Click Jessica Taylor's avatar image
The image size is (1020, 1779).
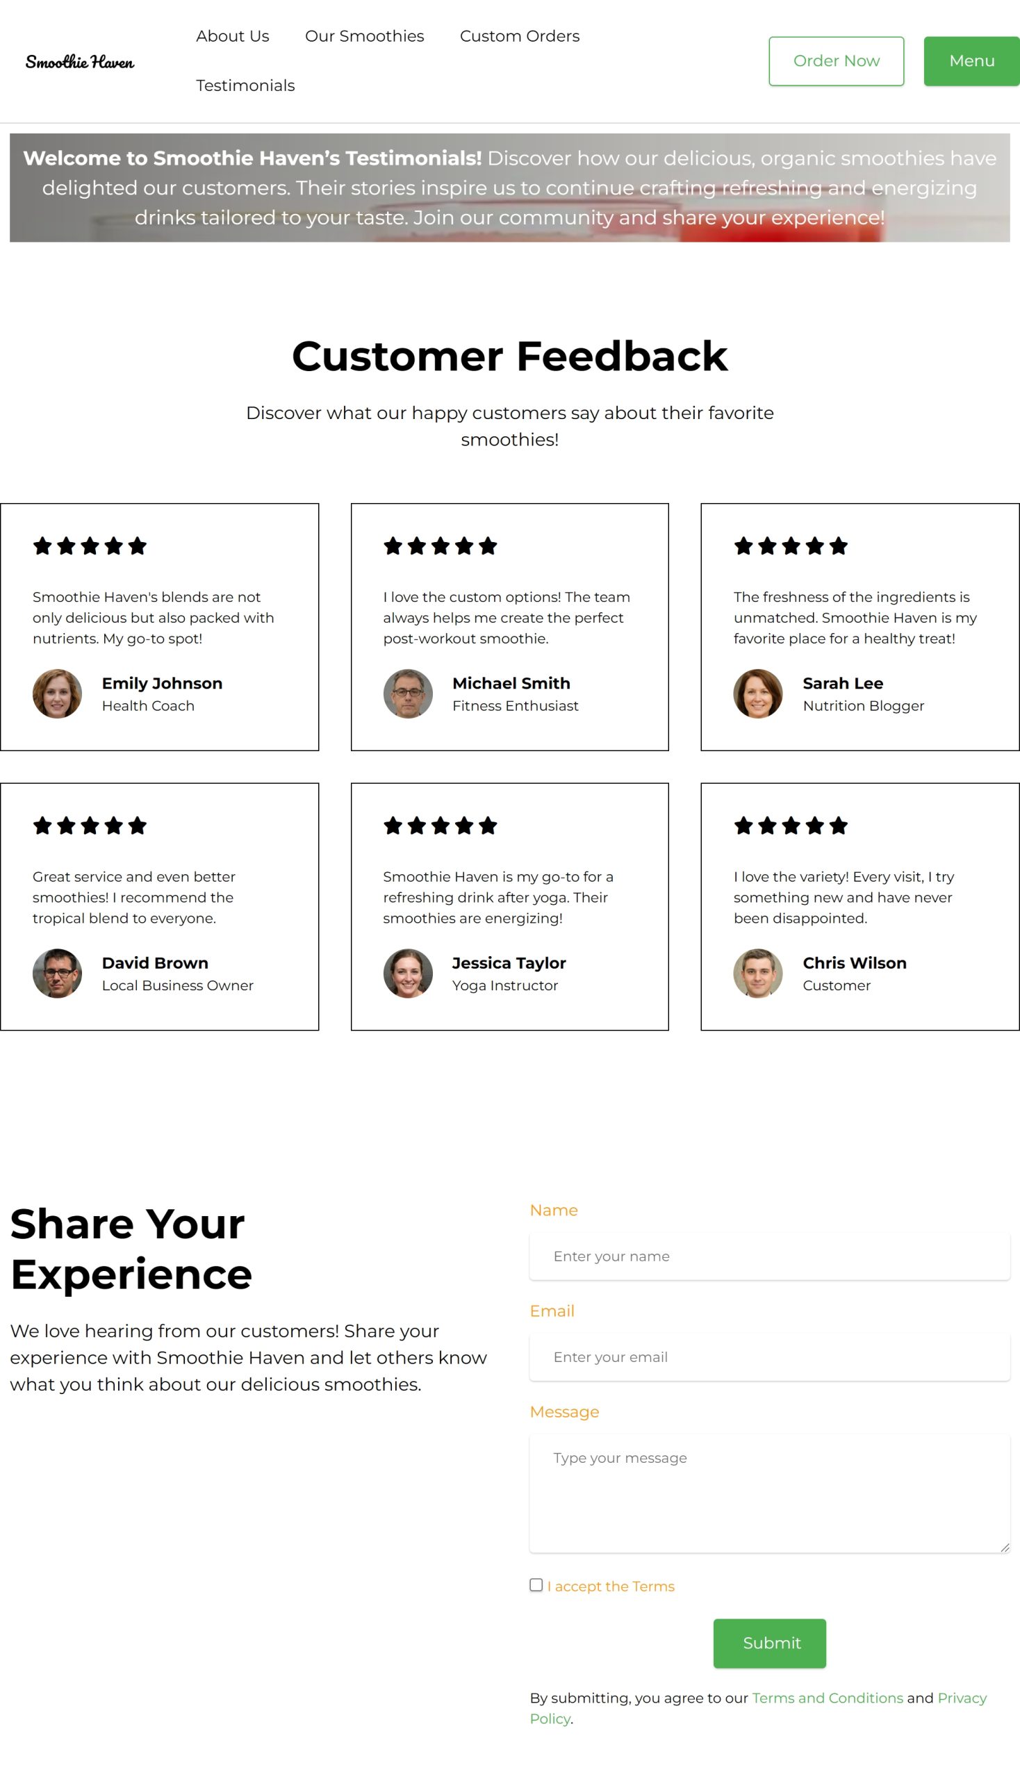(408, 973)
